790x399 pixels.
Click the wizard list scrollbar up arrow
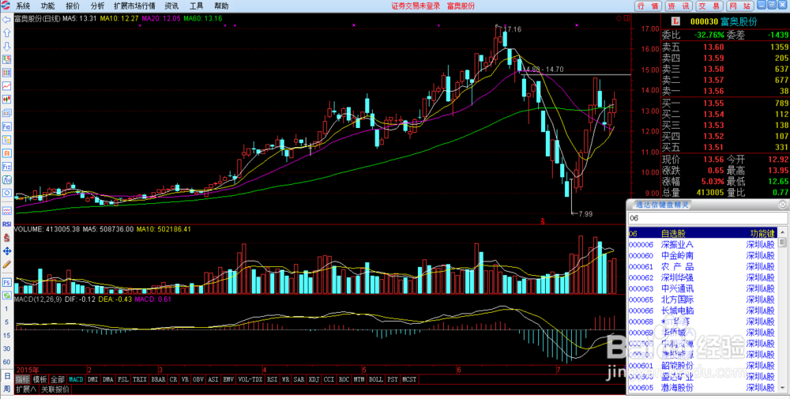(x=783, y=232)
